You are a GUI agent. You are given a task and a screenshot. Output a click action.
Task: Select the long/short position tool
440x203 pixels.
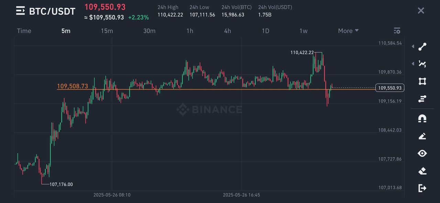click(x=422, y=99)
